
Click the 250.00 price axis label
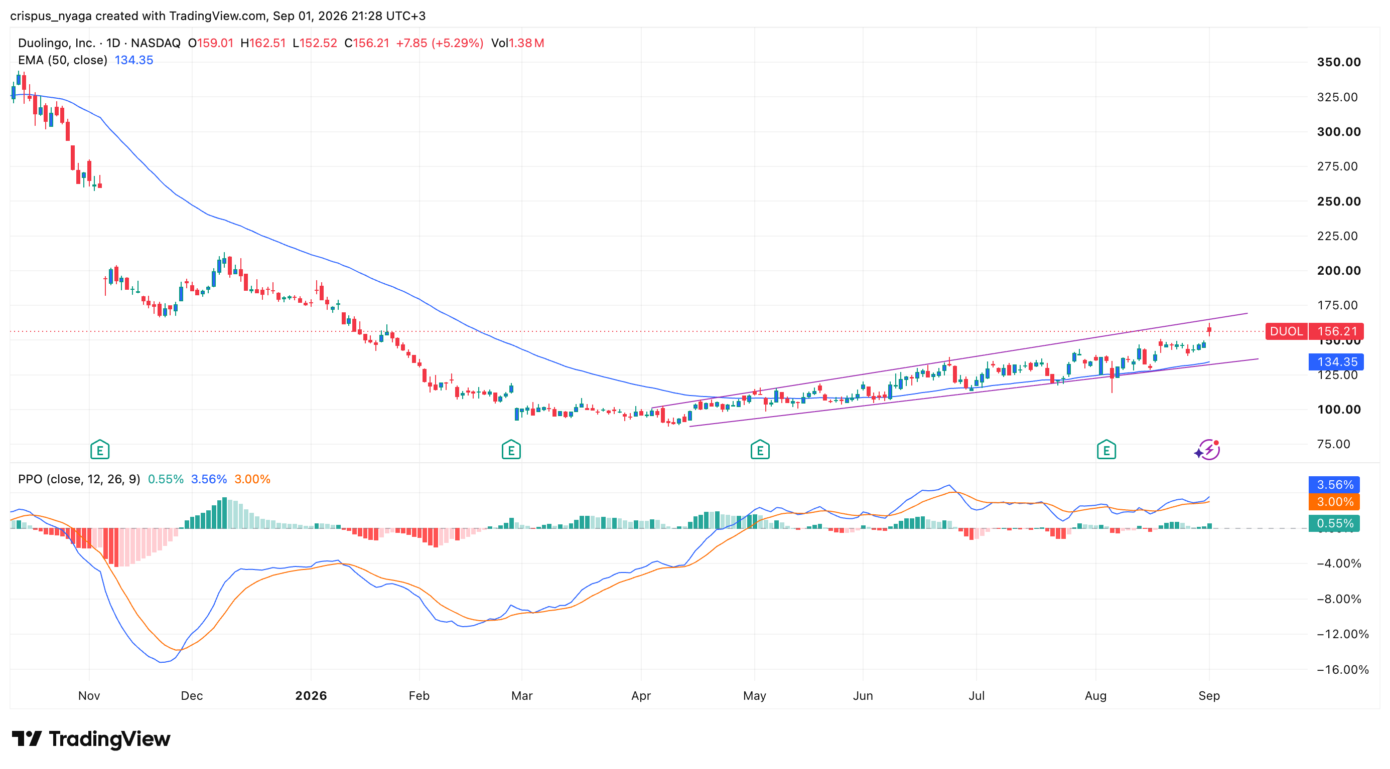pyautogui.click(x=1339, y=201)
